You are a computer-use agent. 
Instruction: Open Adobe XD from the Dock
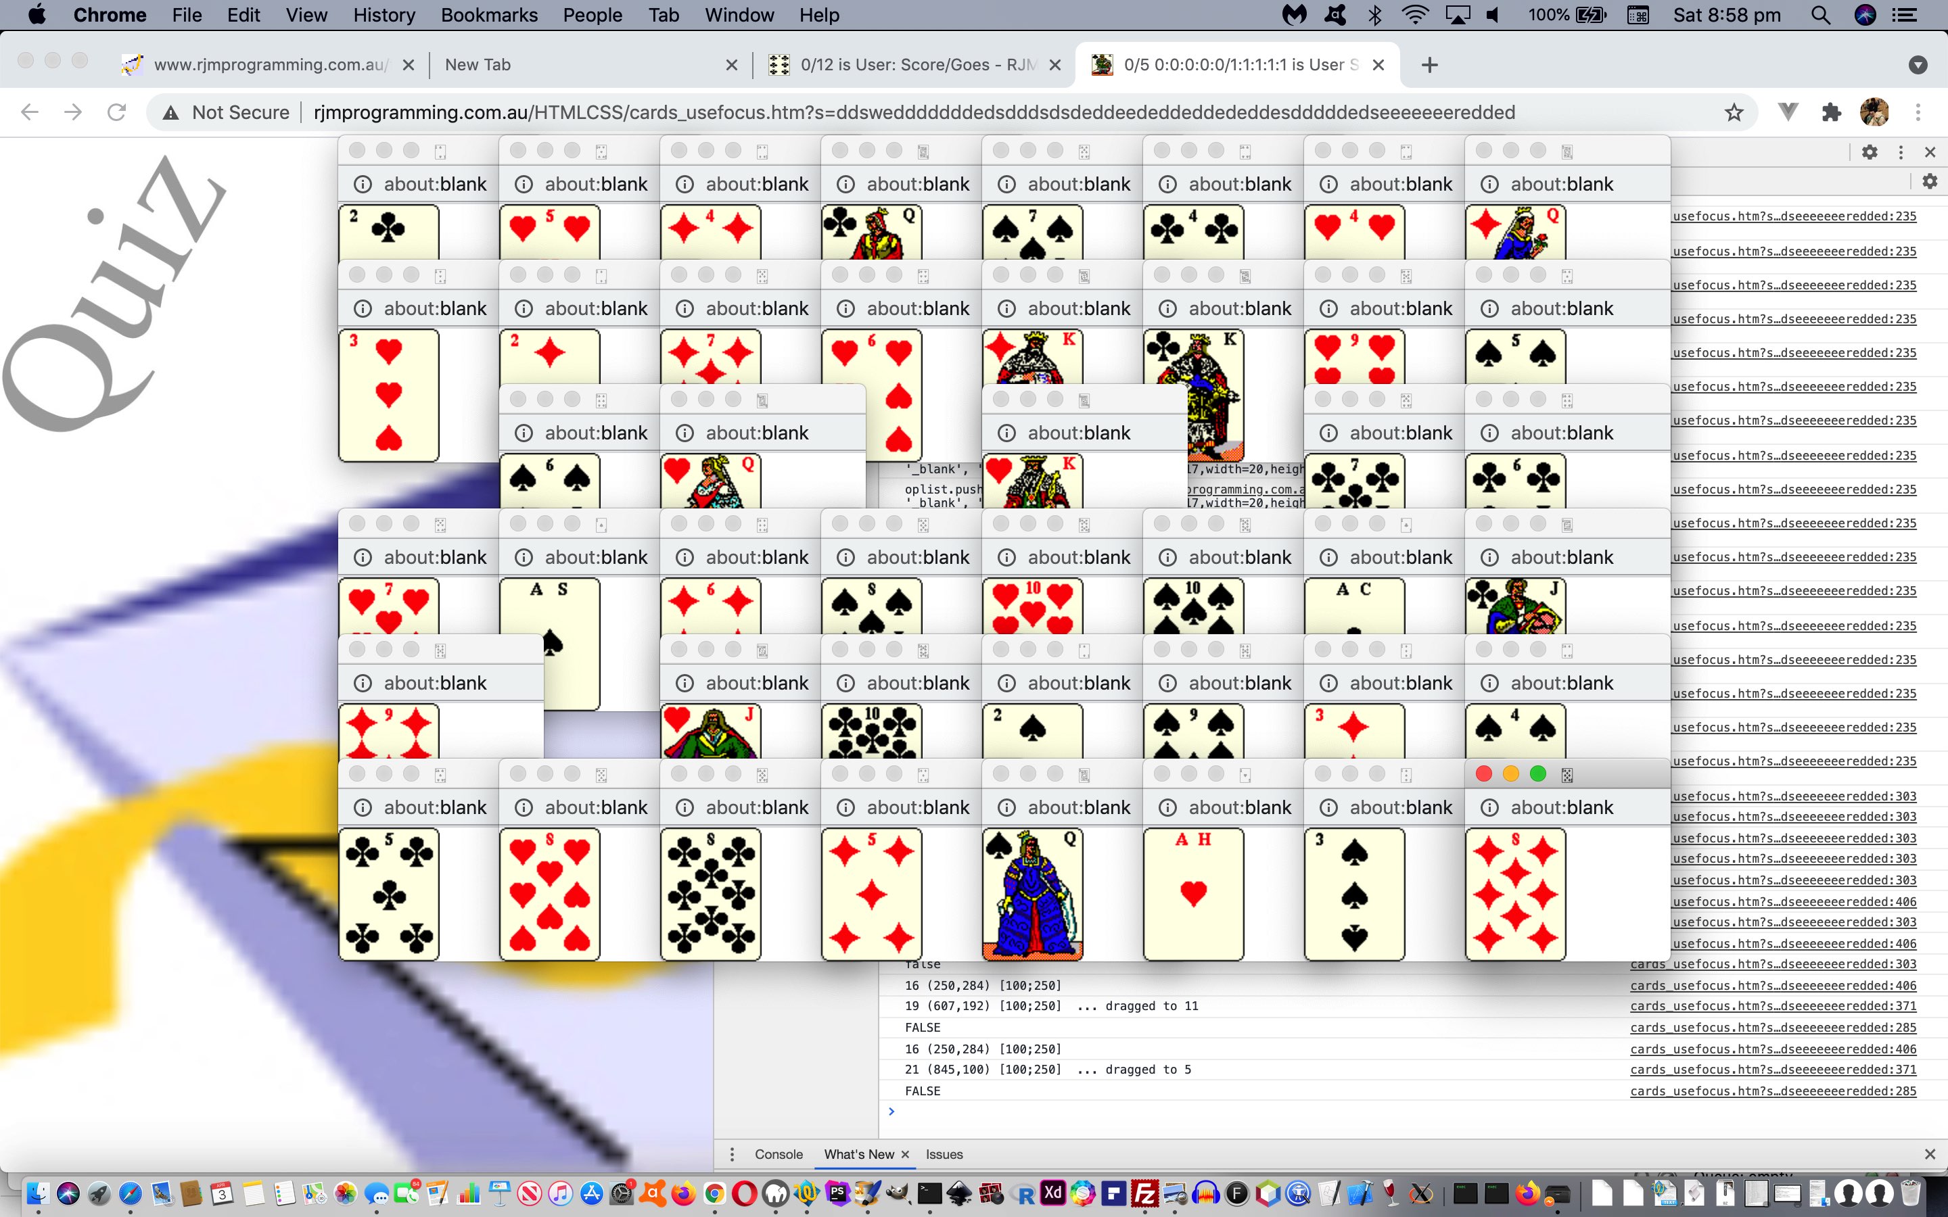(x=1053, y=1193)
